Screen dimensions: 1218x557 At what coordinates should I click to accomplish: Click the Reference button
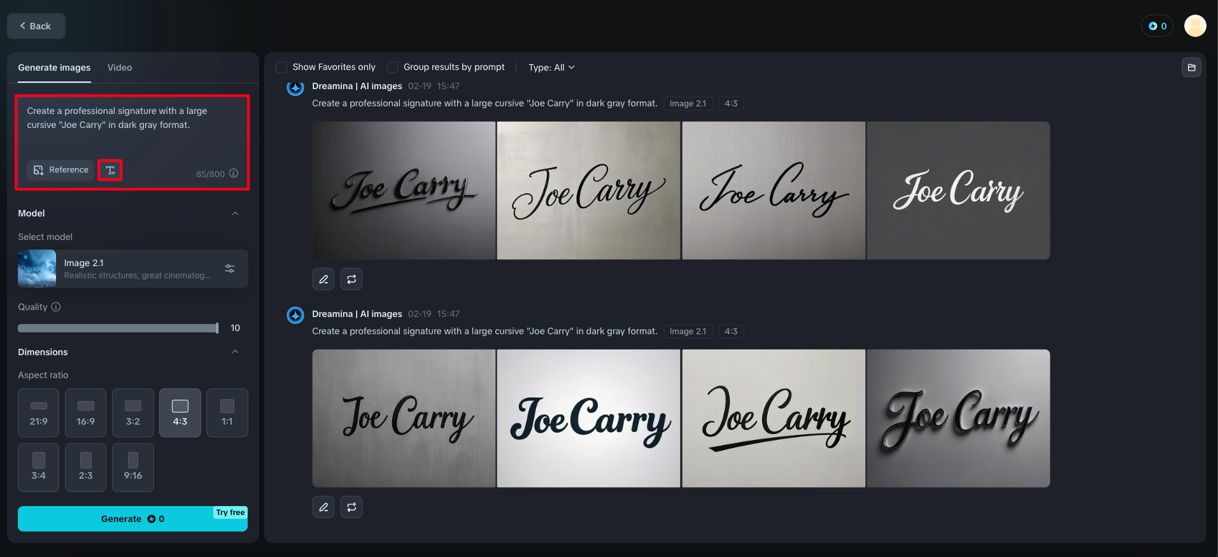pyautogui.click(x=61, y=170)
